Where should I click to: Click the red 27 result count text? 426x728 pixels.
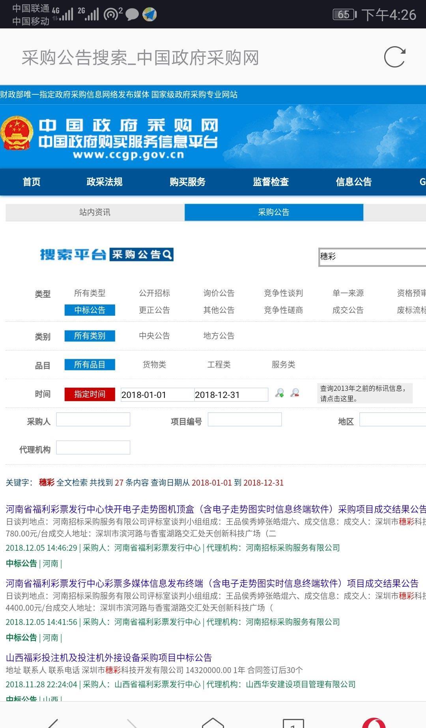click(119, 482)
